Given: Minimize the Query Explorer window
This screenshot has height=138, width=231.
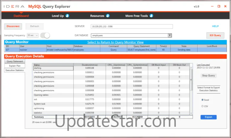Looking at the screenshot, I should tap(212, 6).
